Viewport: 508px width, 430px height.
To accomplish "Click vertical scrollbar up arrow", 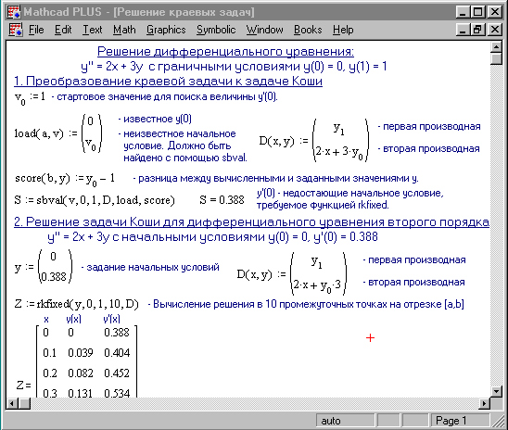I will pyautogui.click(x=496, y=47).
